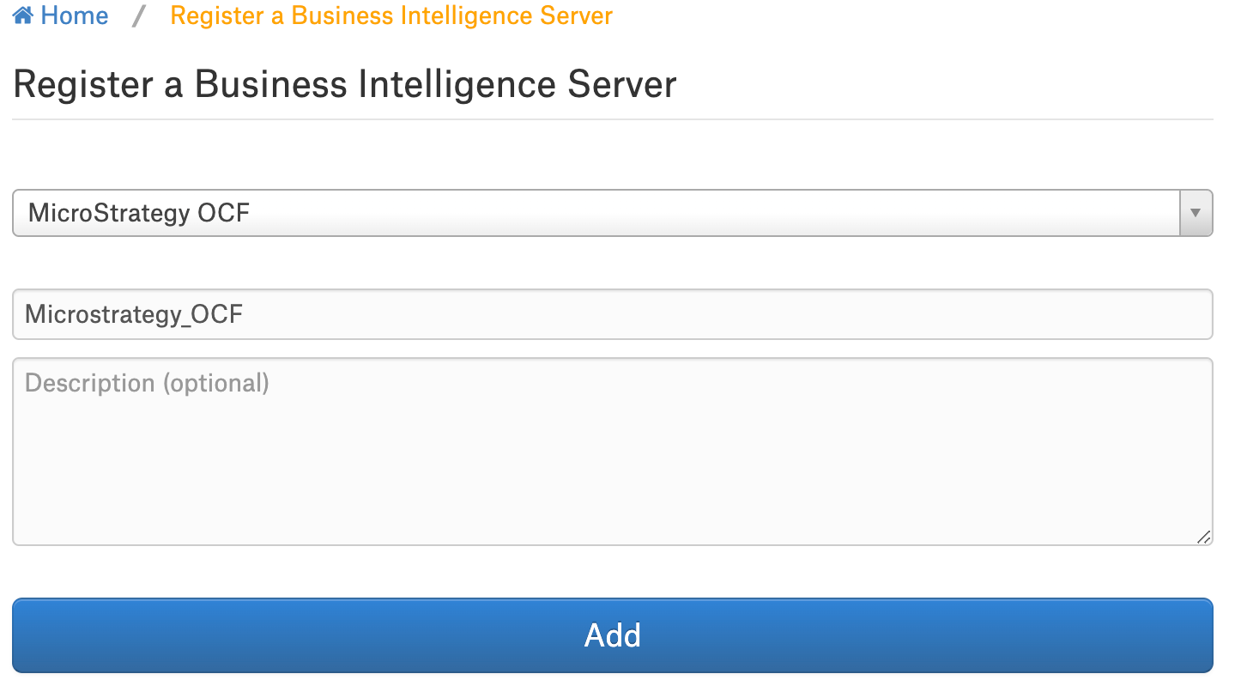Click the blue Add button
Image resolution: width=1241 pixels, height=680 pixels.
coord(613,635)
